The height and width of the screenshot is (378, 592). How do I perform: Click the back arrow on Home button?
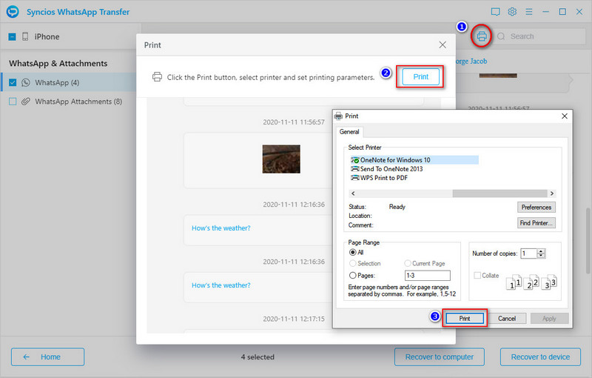point(26,357)
